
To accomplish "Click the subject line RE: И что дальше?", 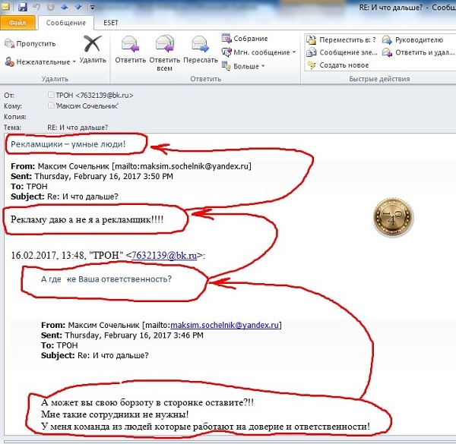I will (x=78, y=128).
